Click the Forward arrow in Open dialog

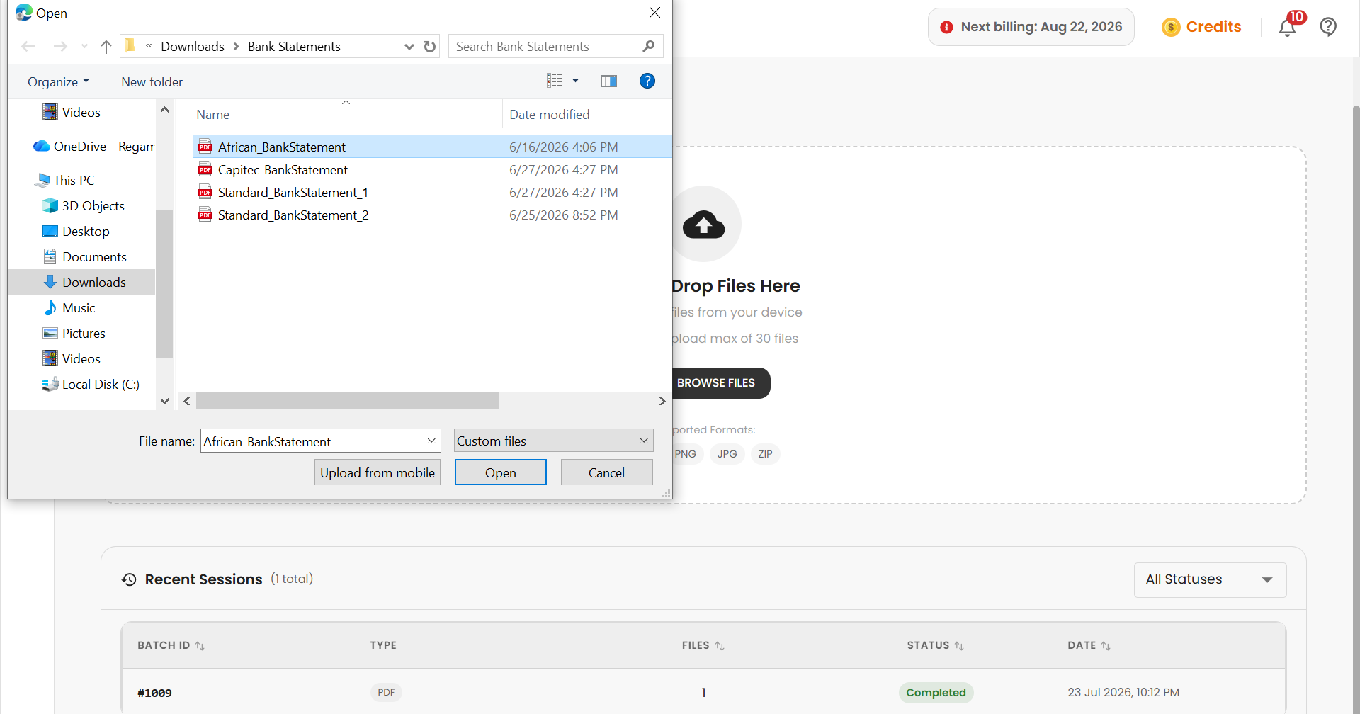pos(60,47)
